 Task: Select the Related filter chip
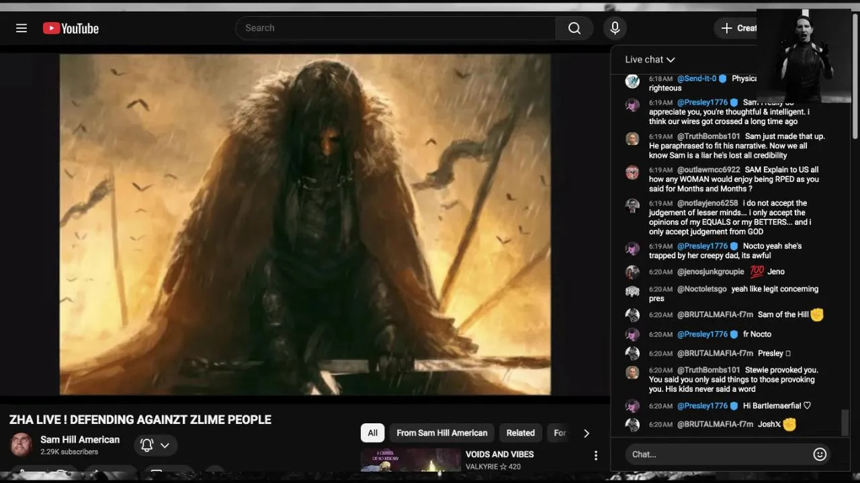click(521, 433)
